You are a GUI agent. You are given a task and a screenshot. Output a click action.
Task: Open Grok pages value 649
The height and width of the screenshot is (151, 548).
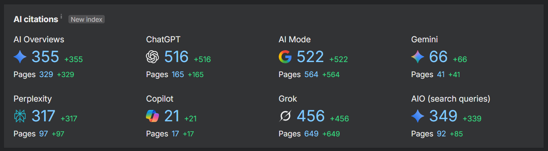312,134
